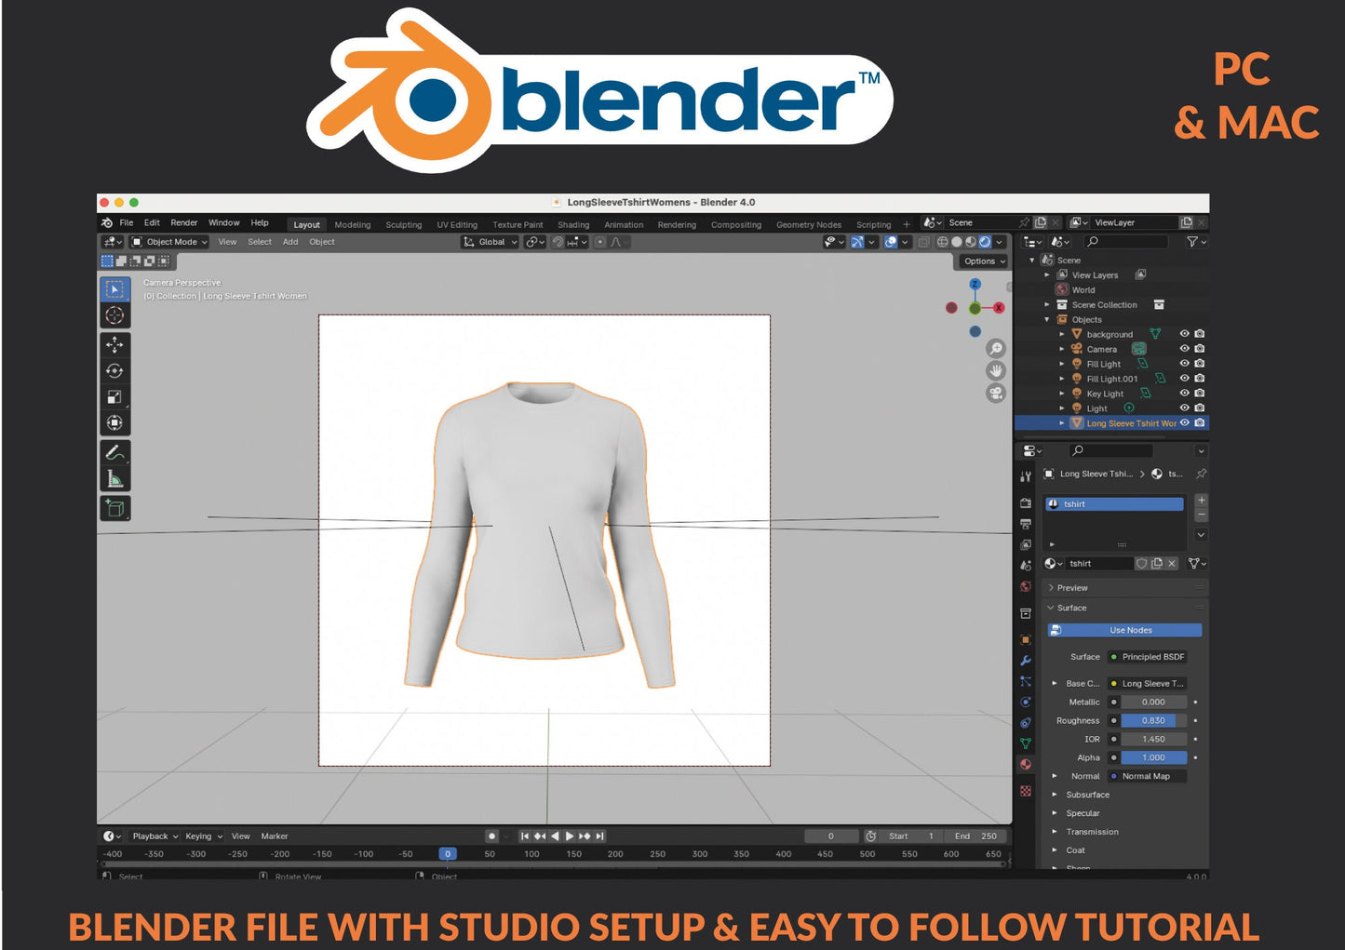
Task: Click the Normal Map link field
Action: click(1147, 777)
